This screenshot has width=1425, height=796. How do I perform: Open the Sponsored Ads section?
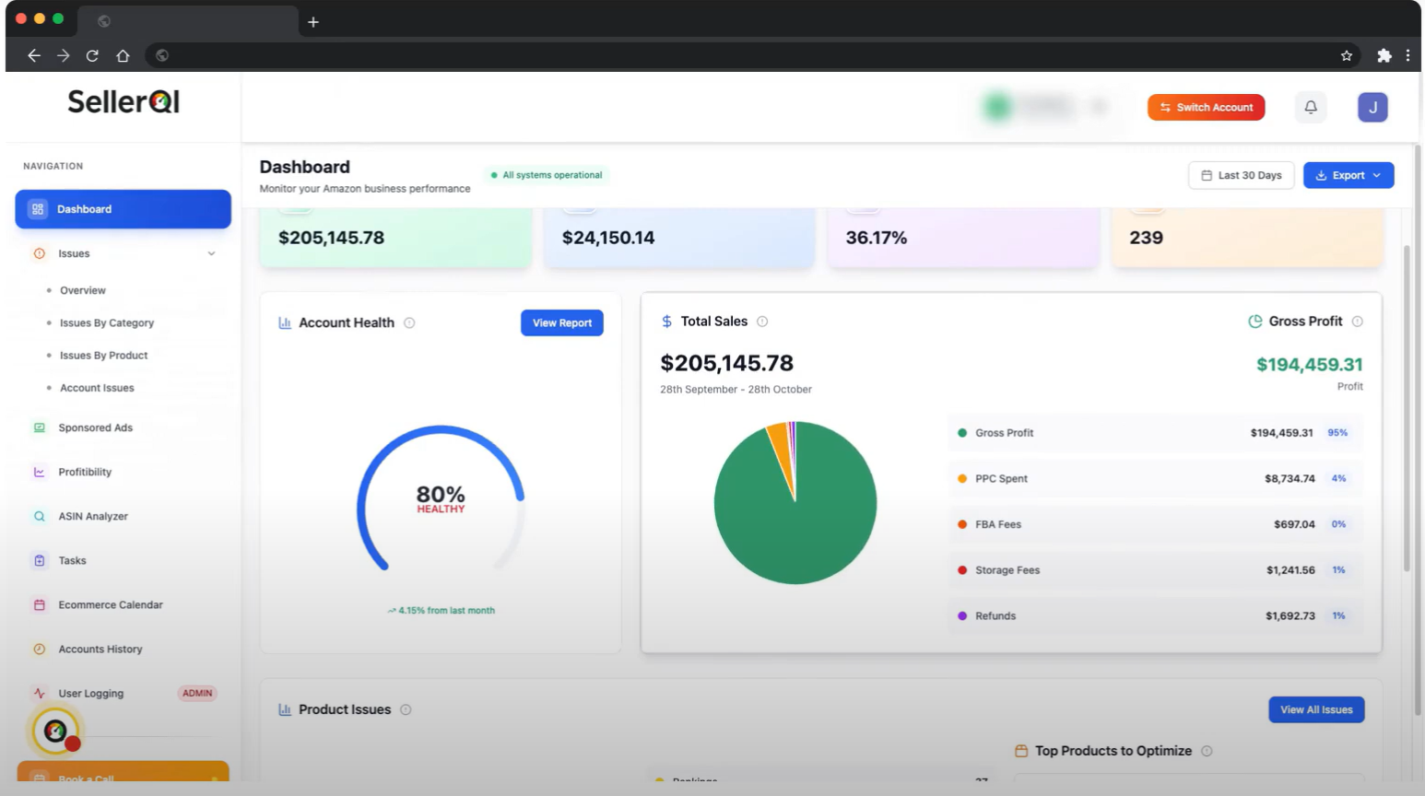pyautogui.click(x=95, y=427)
